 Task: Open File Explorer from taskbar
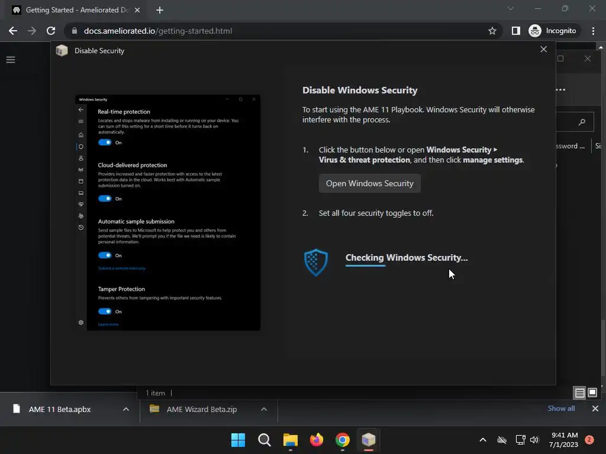click(290, 440)
